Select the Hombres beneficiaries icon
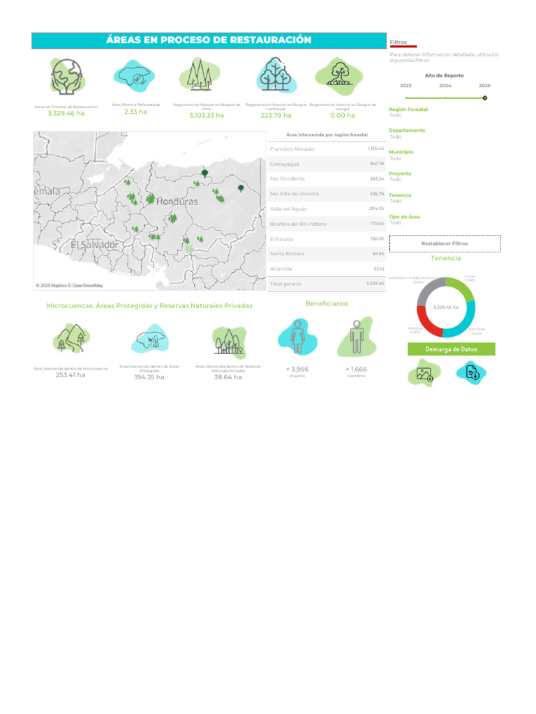The image size is (536, 714). coord(357,337)
